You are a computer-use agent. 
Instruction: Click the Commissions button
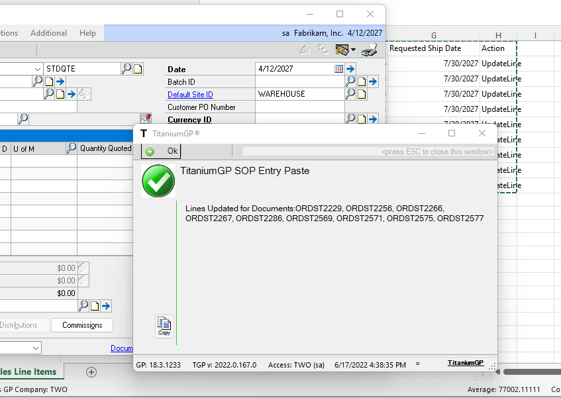[82, 325]
